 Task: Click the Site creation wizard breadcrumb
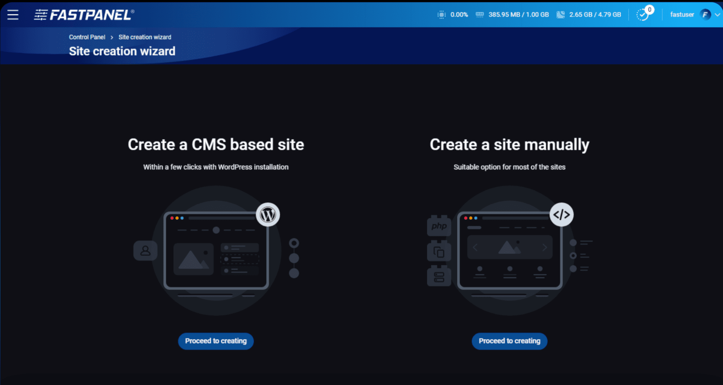coord(145,37)
